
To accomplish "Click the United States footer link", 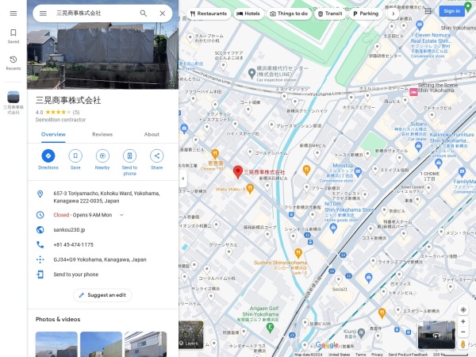I will pos(339,355).
